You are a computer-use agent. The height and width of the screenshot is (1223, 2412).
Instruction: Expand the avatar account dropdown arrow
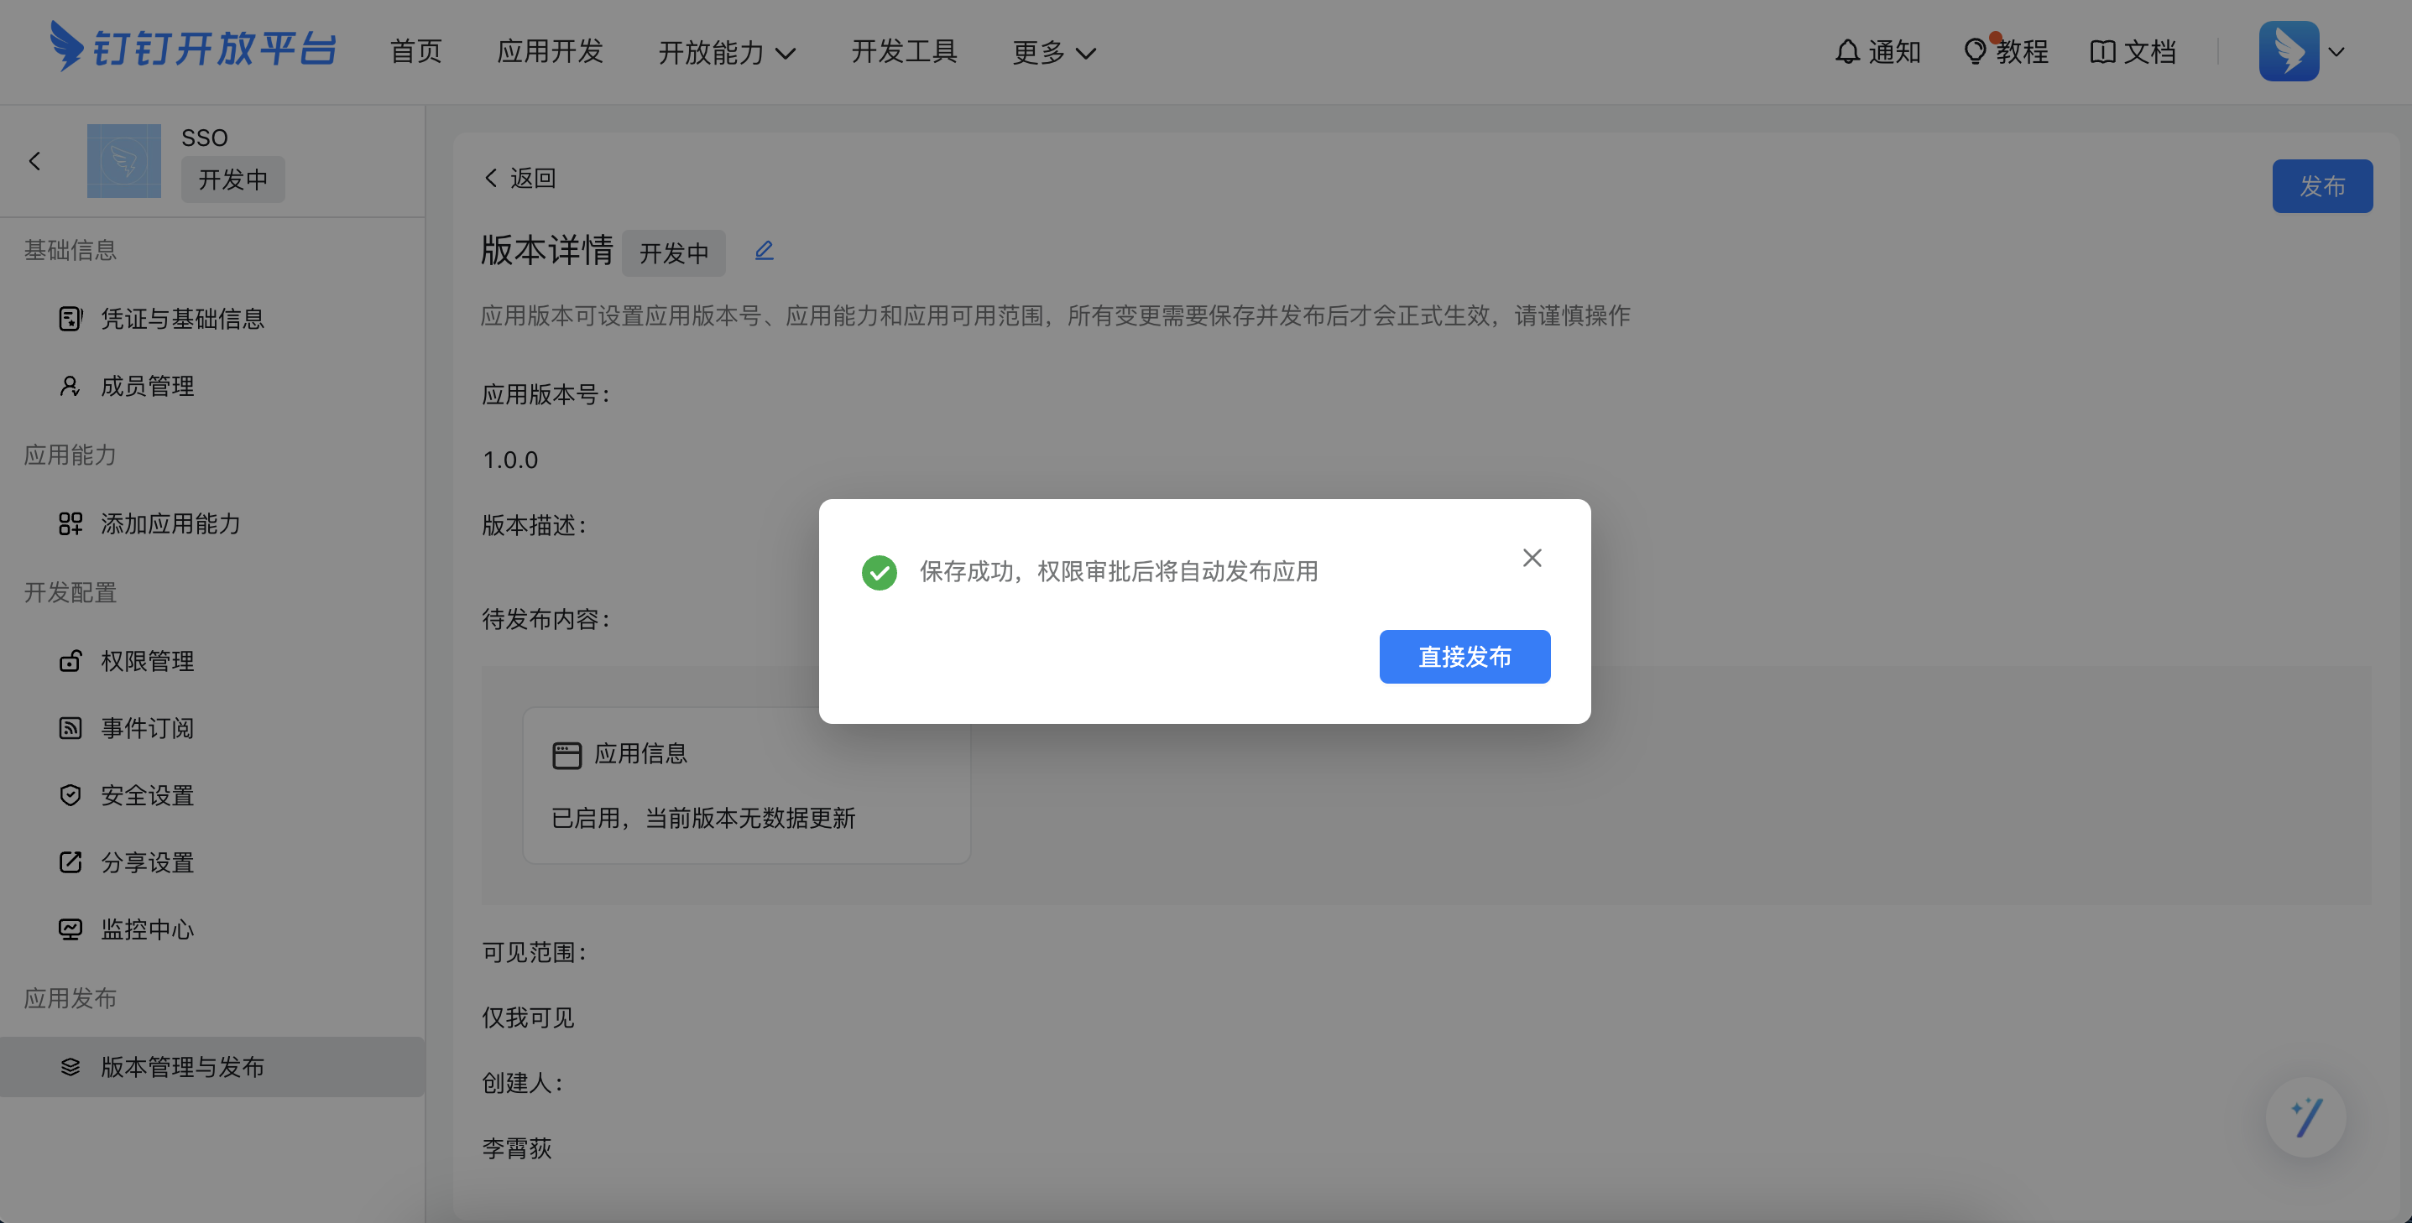point(2336,52)
